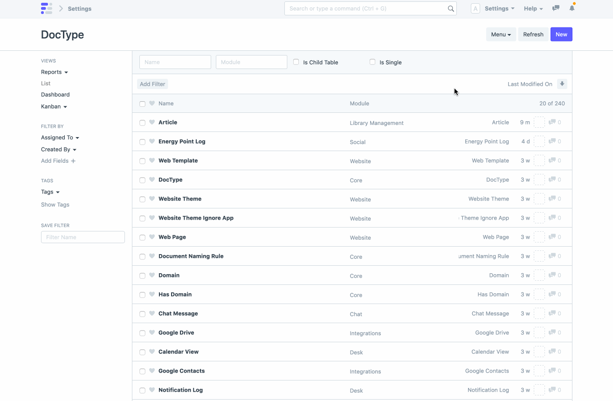The image size is (613, 401).
Task: Open the chat messages icon in navbar
Action: tap(556, 8)
